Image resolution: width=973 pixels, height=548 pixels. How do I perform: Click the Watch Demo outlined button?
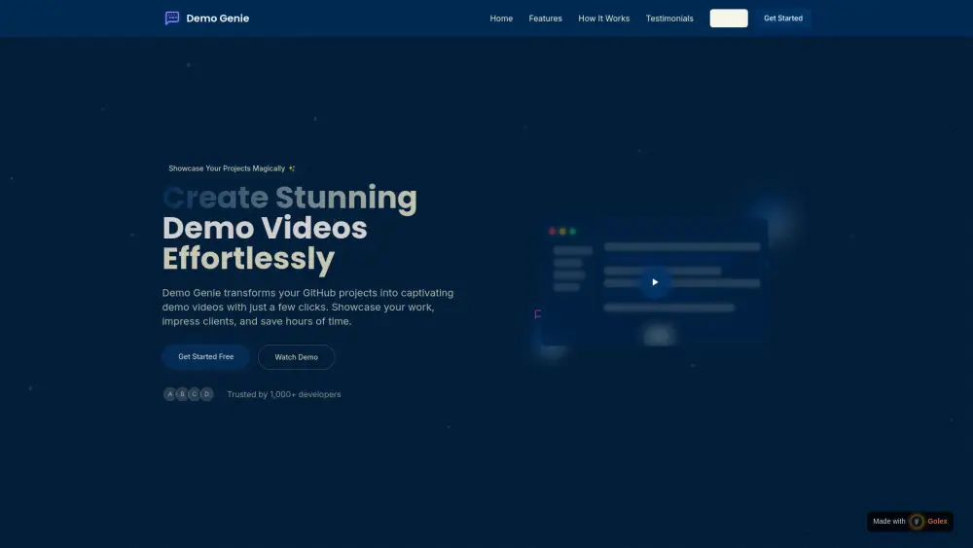pos(296,357)
